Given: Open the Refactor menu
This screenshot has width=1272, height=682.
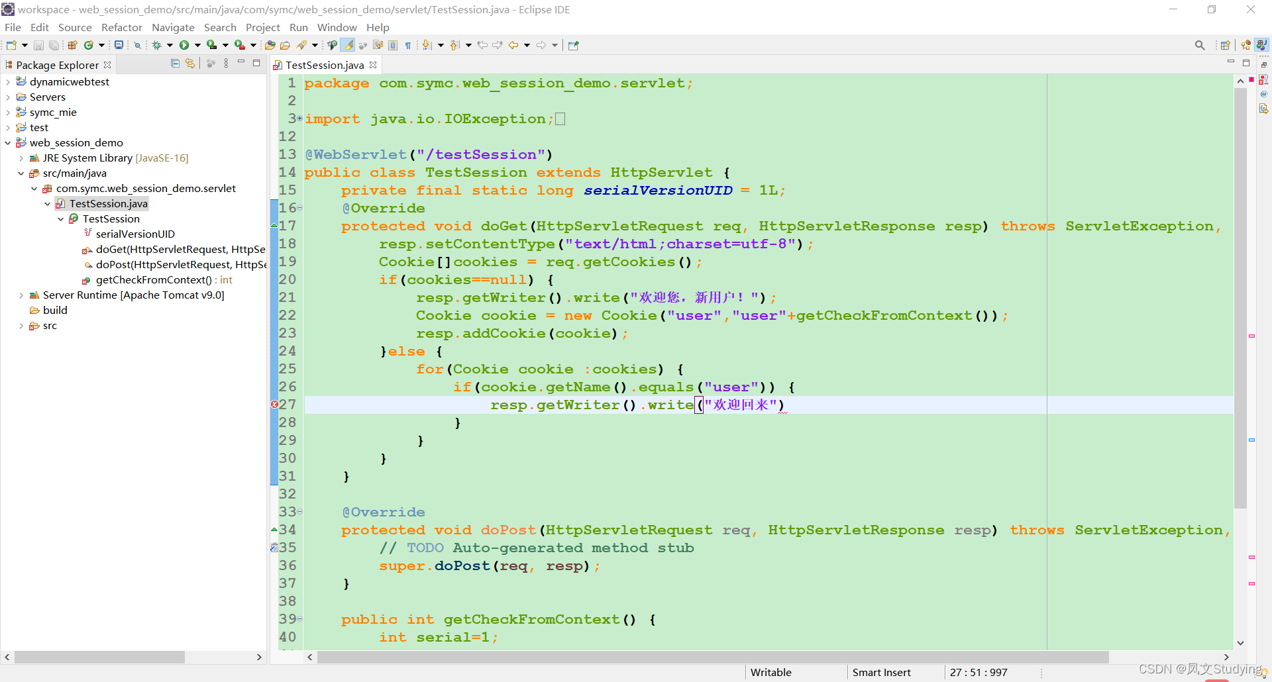Looking at the screenshot, I should coord(122,27).
